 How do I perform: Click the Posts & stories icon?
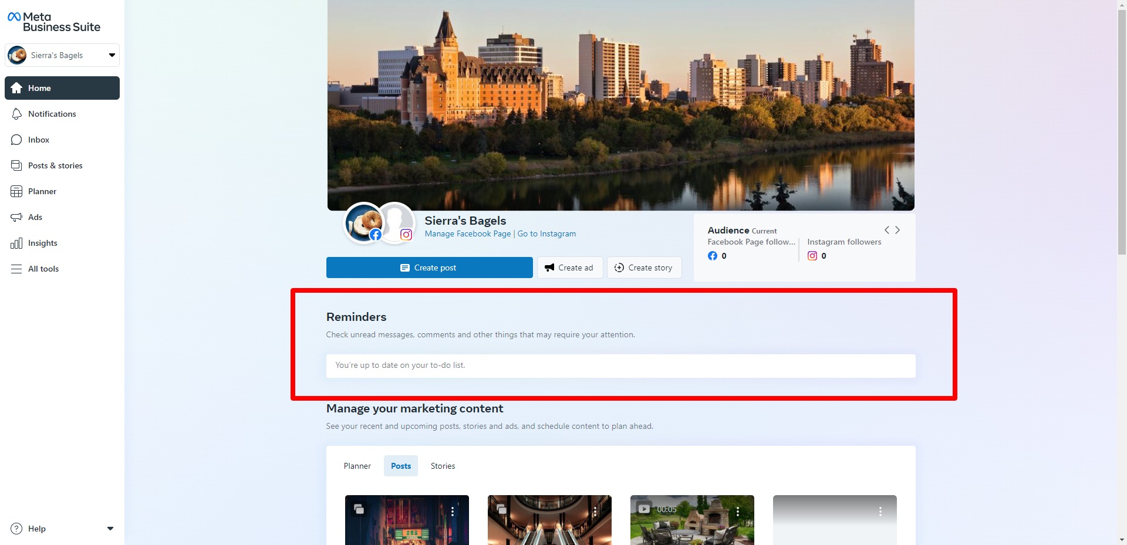point(16,165)
